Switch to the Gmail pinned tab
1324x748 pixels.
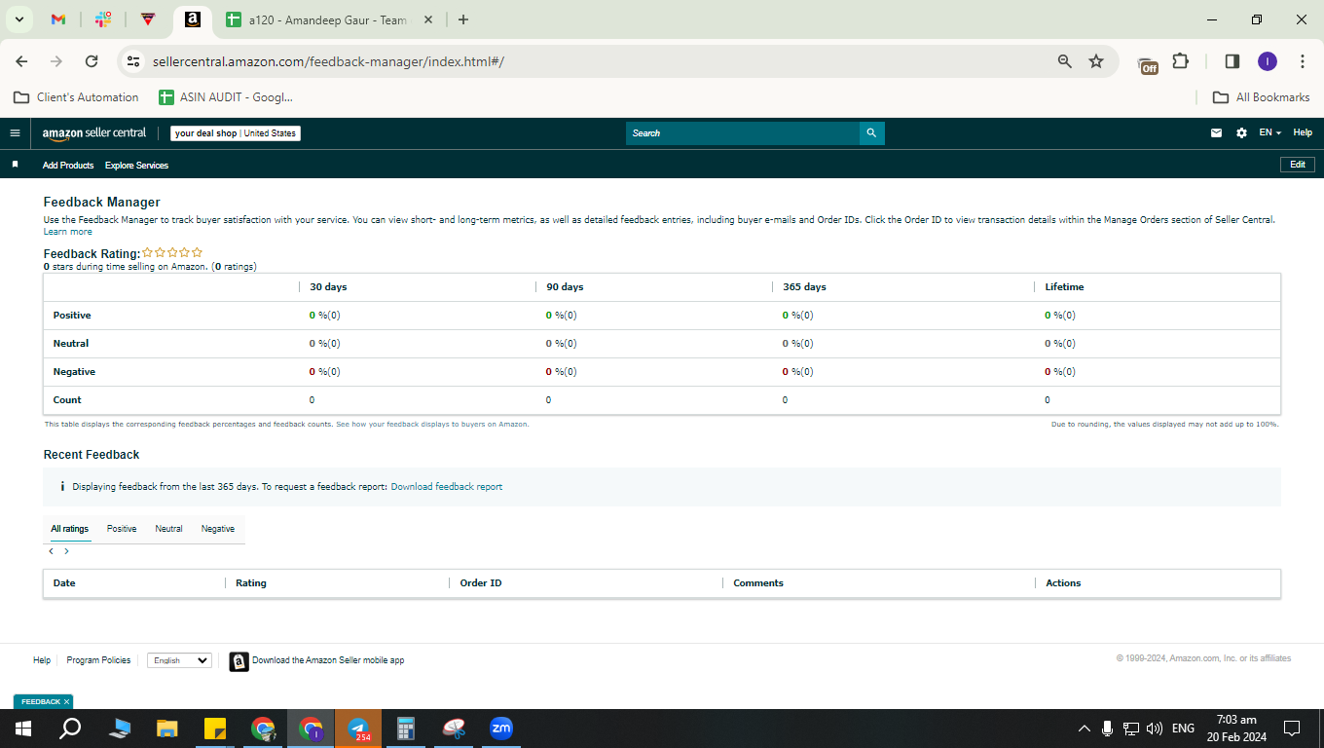point(58,19)
